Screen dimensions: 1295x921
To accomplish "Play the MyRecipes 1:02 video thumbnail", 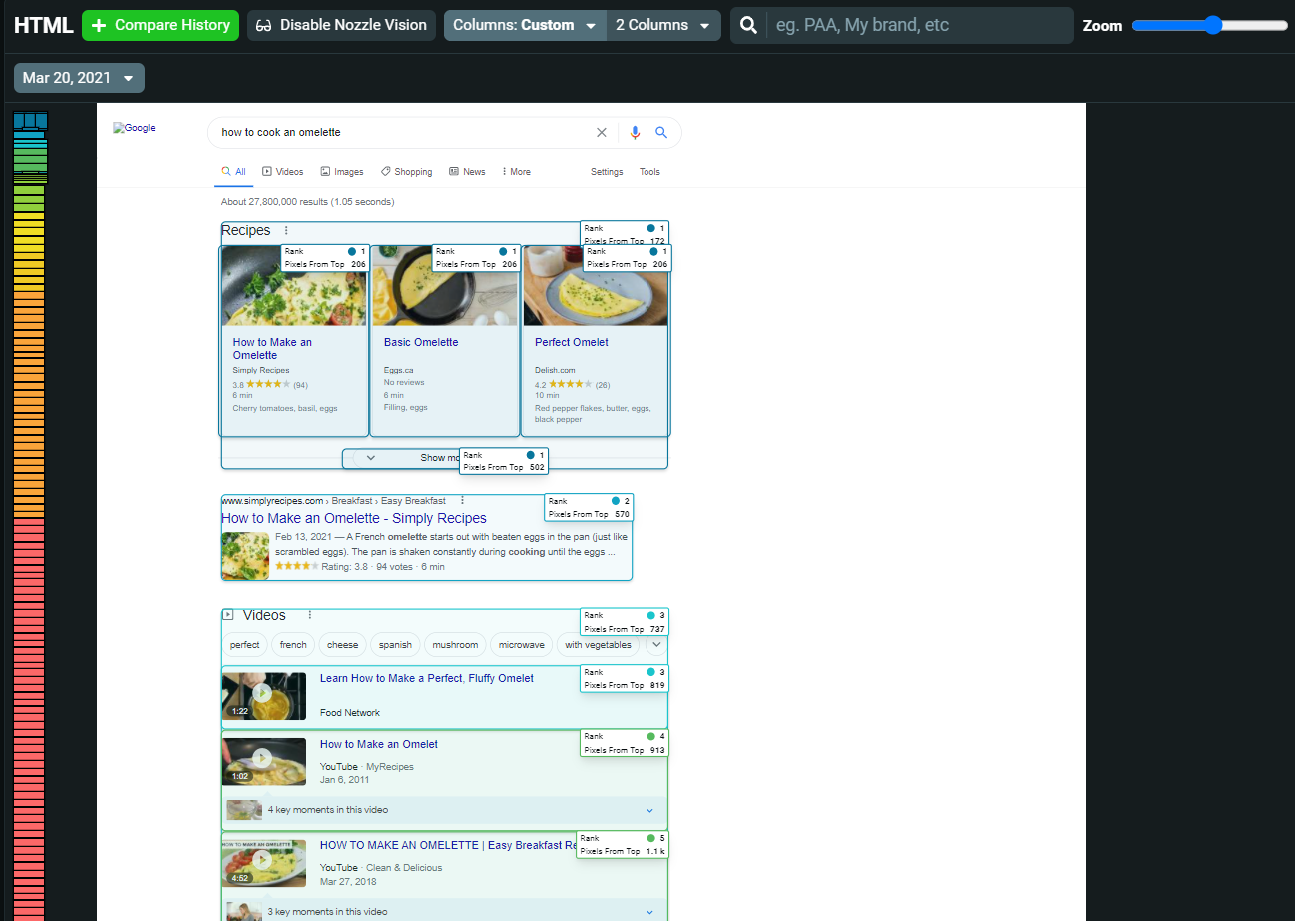I will [264, 761].
